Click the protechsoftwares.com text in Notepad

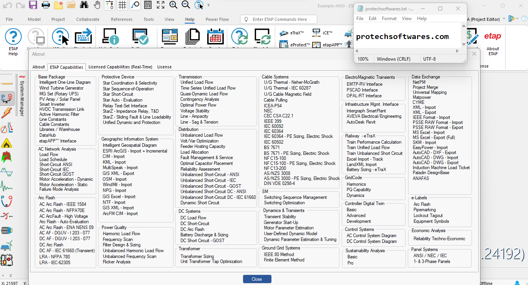coord(402,37)
